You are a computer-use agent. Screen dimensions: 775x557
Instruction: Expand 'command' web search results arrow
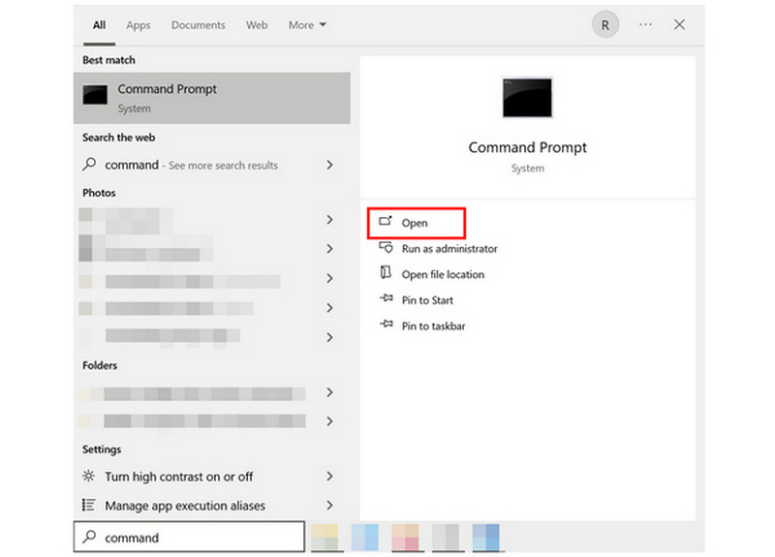pyautogui.click(x=330, y=166)
